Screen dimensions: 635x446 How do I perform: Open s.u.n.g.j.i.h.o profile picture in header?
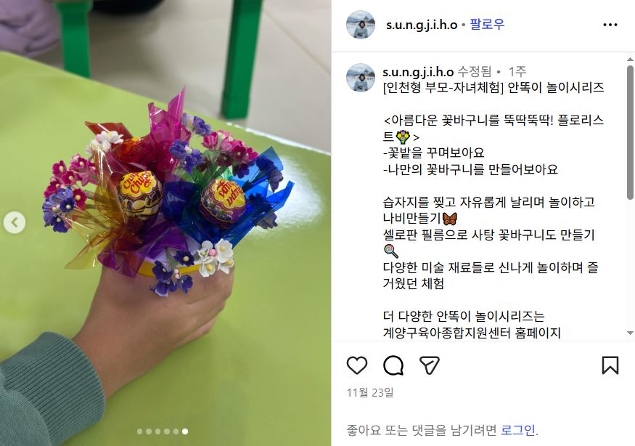(361, 25)
